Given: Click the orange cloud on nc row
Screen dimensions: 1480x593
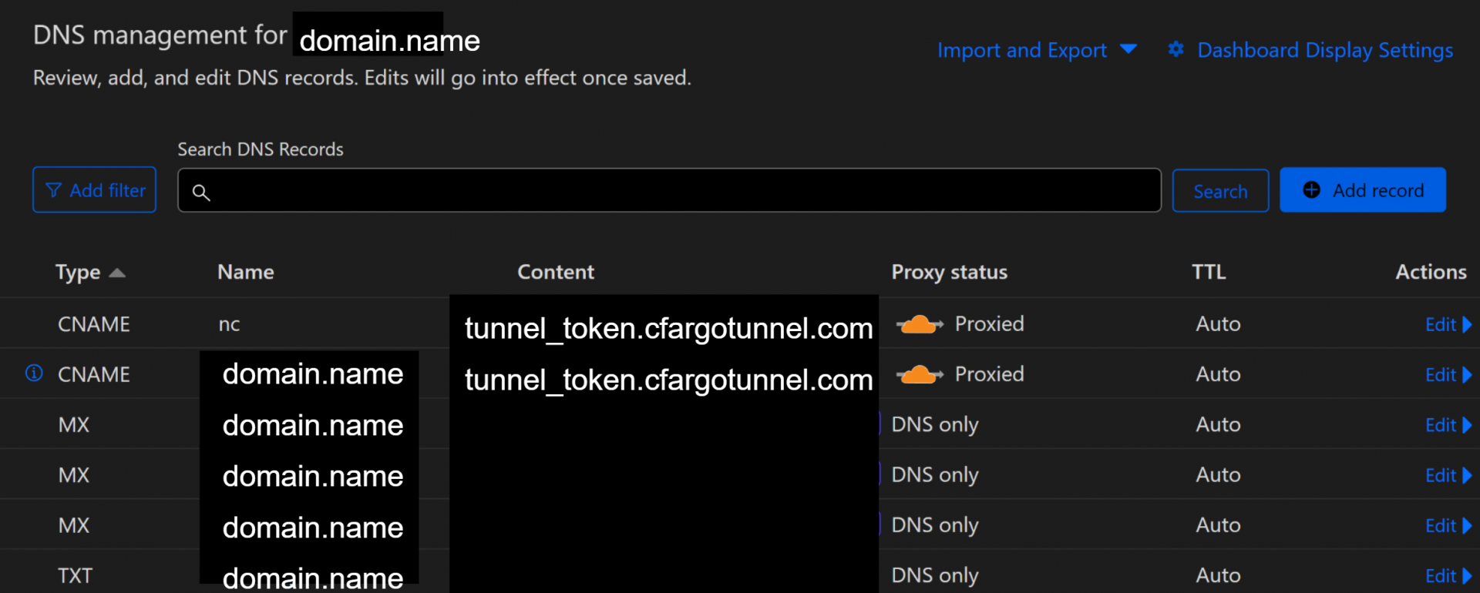Looking at the screenshot, I should 920,324.
